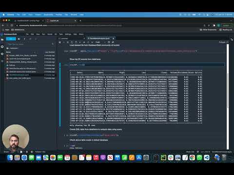Select StockMarketAnalysis.ipynb in file browser
Screen dimensions: 234x175
click(x=31, y=75)
